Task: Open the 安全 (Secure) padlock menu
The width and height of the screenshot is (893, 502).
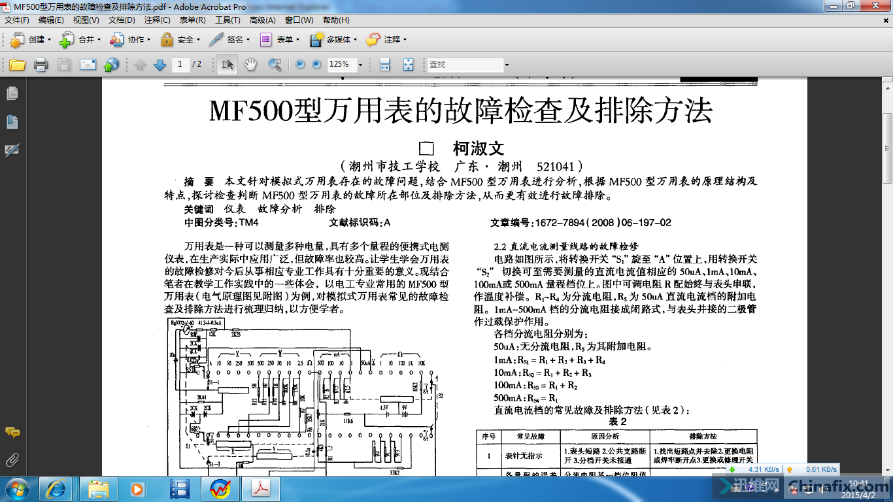Action: click(180, 40)
